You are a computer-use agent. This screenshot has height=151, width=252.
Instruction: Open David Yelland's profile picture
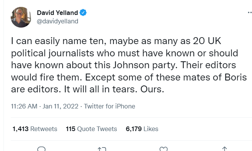tap(21, 17)
